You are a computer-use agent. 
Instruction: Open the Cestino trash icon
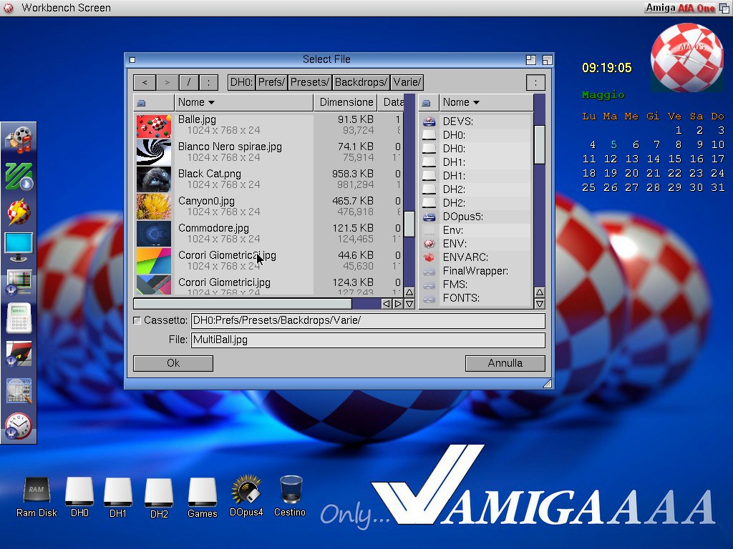coord(290,490)
